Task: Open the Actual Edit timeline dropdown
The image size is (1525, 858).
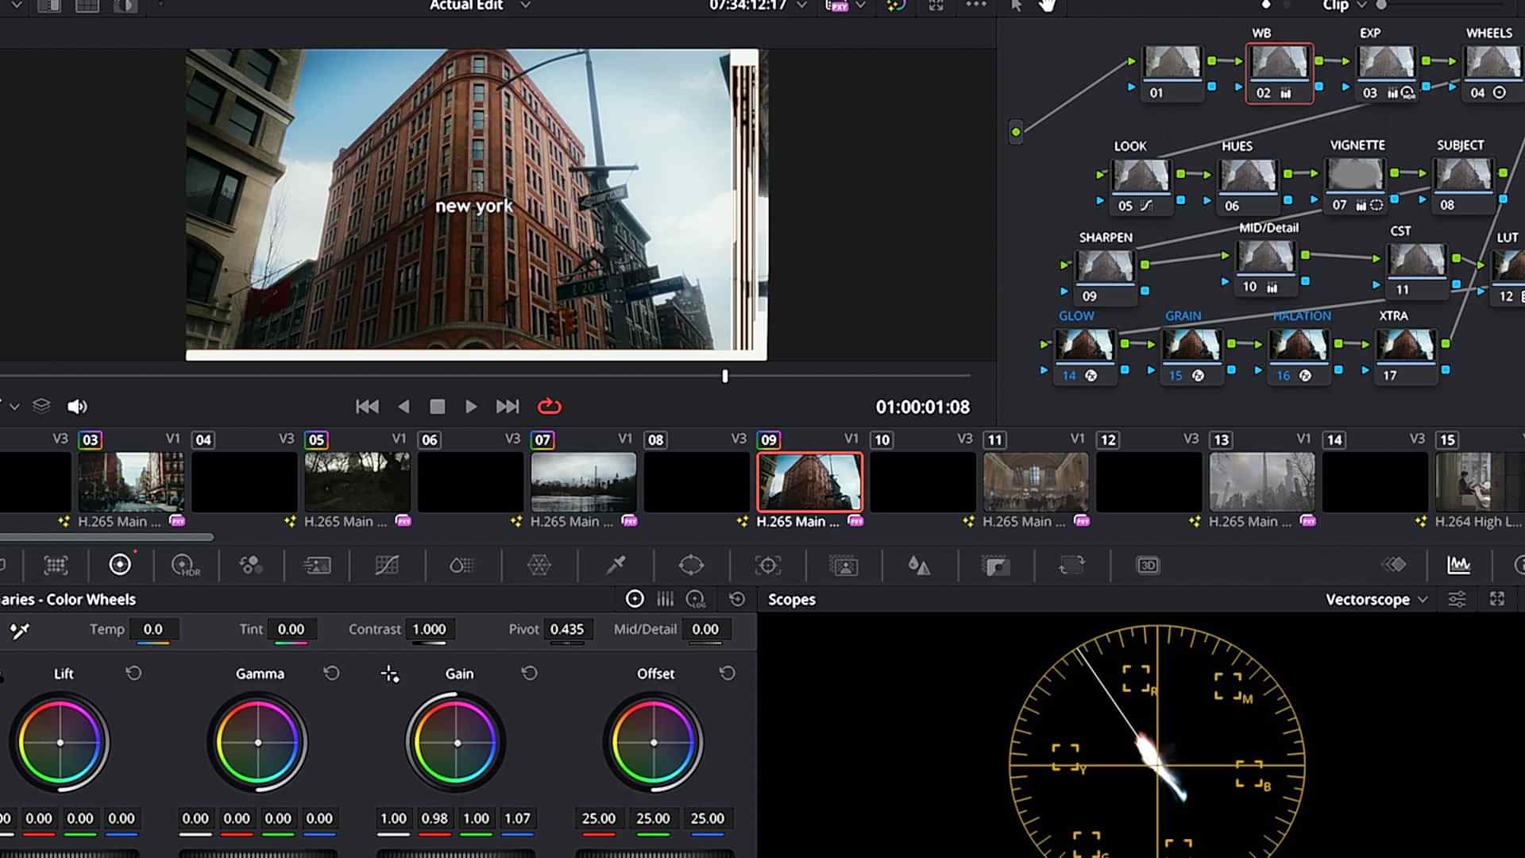Action: 525,6
